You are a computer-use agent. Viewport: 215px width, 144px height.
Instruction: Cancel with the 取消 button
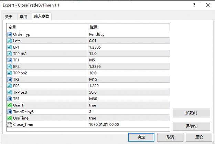170,137
